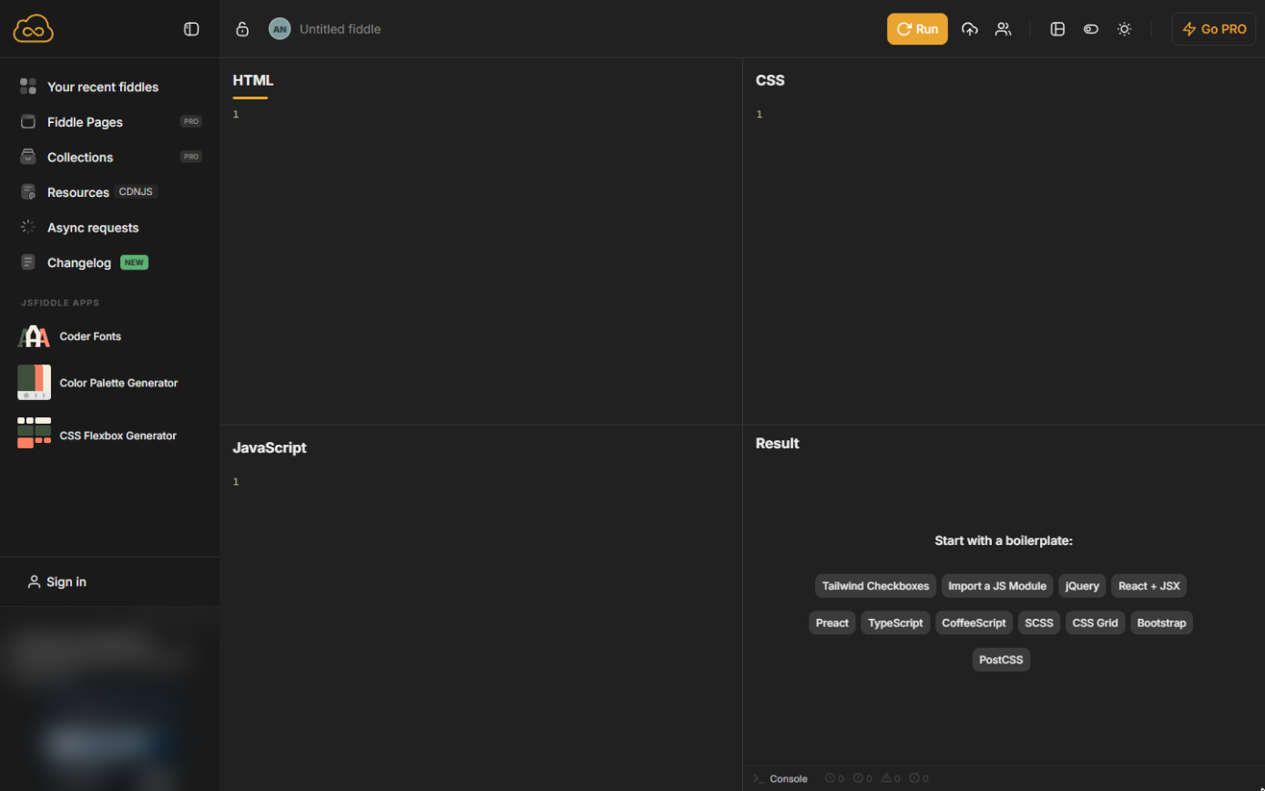Choose the Preact boilerplate

point(832,623)
